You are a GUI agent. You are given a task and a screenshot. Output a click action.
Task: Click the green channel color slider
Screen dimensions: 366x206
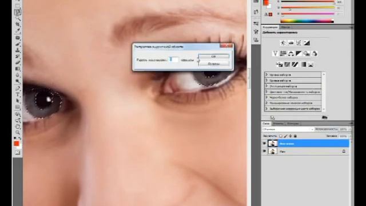308,7
